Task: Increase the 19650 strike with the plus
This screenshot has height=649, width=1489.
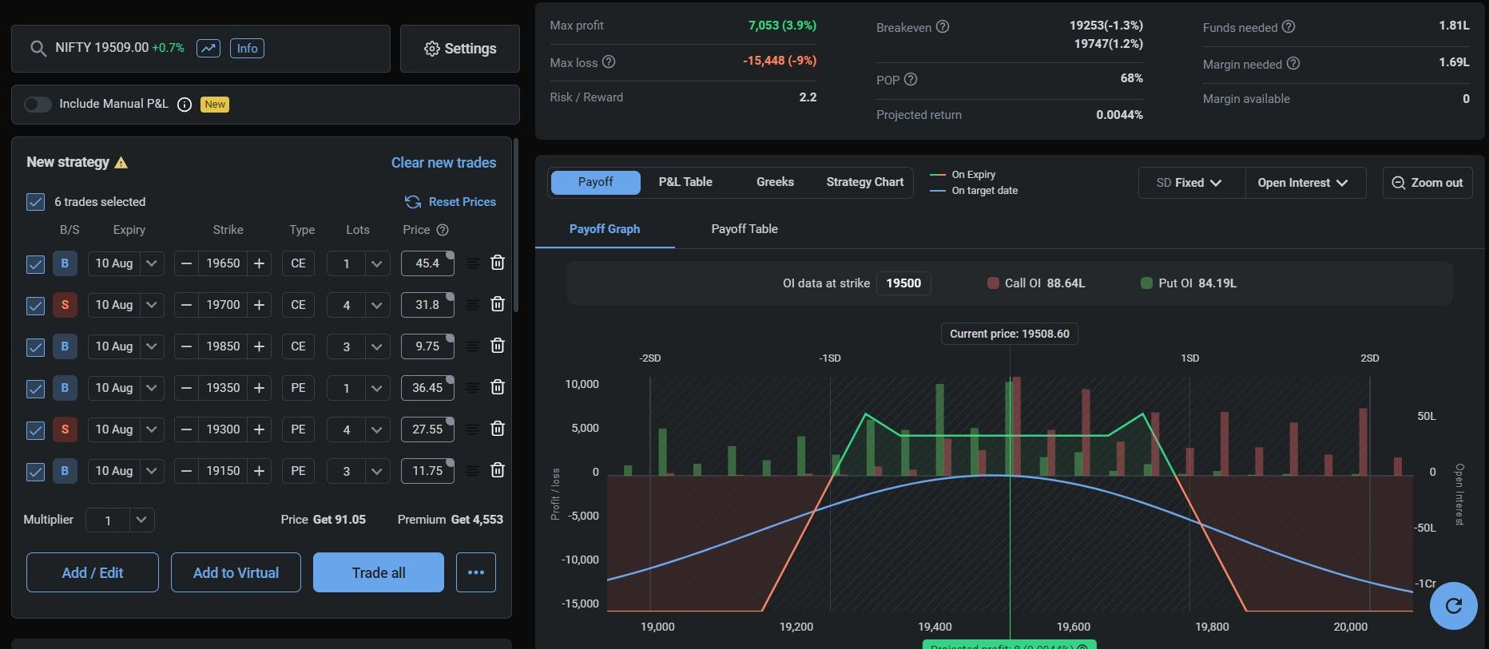Action: pos(259,263)
